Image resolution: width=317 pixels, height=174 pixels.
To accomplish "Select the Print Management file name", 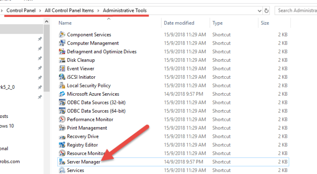I will [87, 128].
